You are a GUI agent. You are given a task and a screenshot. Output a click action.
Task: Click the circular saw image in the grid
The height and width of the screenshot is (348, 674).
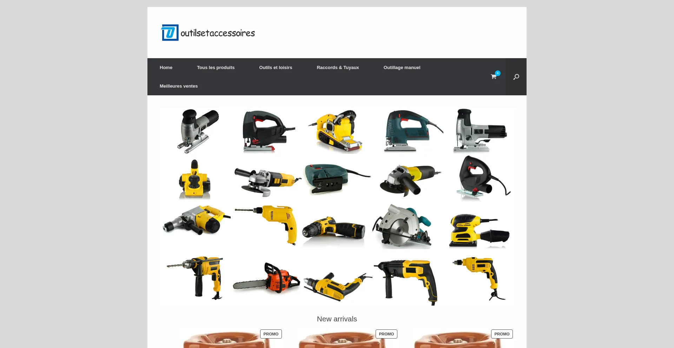(x=404, y=226)
